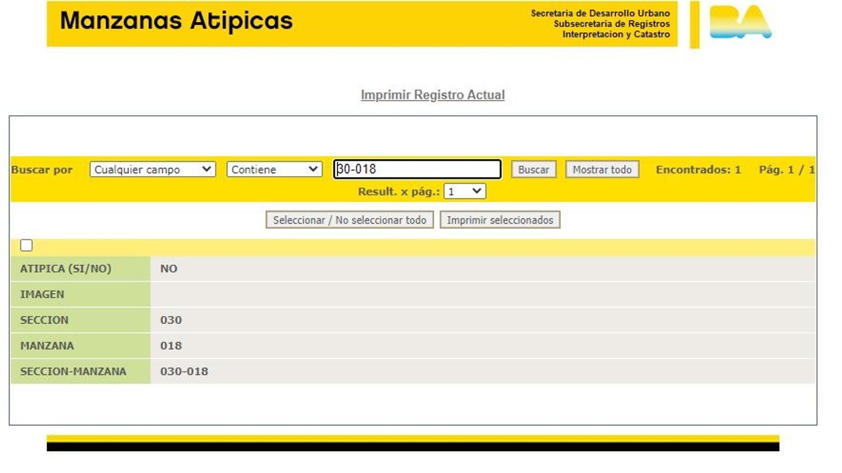
Task: Open the Result. x pág. dropdown
Action: pos(465,191)
